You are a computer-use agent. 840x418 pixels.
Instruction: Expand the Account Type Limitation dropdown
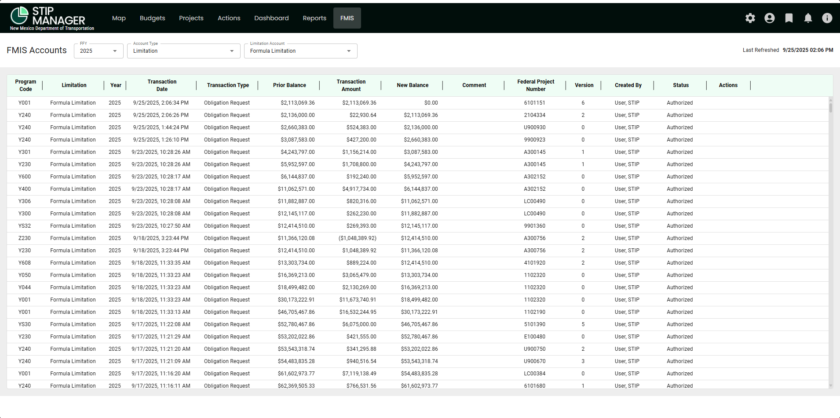[184, 51]
